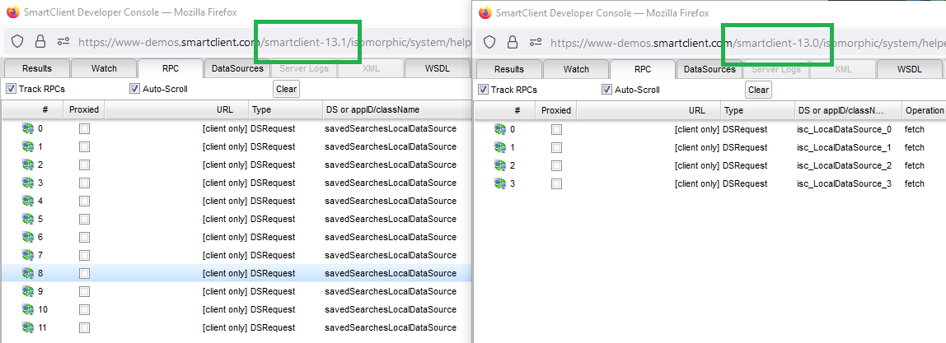Check Proxied box for row 0 in left window
The image size is (946, 343).
84,129
